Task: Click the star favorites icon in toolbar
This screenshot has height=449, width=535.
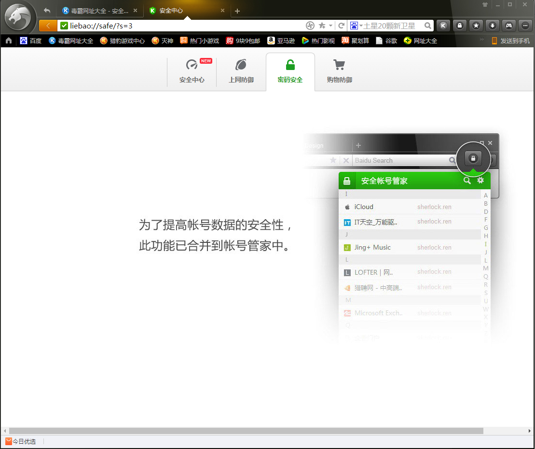Action: (476, 26)
